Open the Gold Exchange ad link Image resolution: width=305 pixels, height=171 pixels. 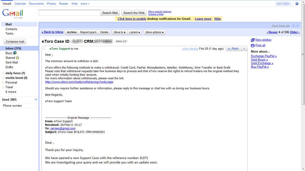(x=262, y=63)
